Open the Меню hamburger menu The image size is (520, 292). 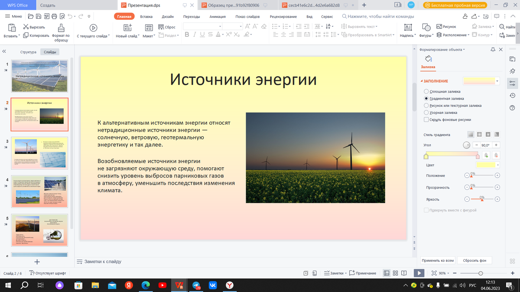pos(13,16)
